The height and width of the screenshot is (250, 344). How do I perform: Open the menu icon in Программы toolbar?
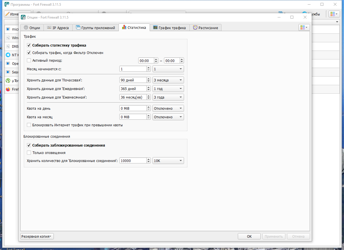coord(334,14)
